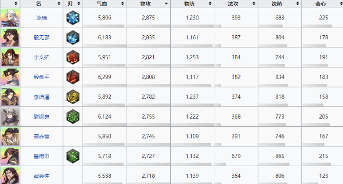
Task: Sort by the 法防 column header
Action: point(280,4)
